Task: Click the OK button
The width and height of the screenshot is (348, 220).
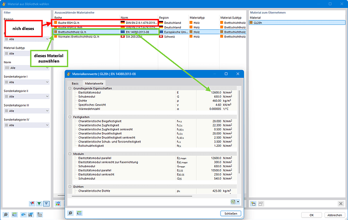Action: point(311,215)
